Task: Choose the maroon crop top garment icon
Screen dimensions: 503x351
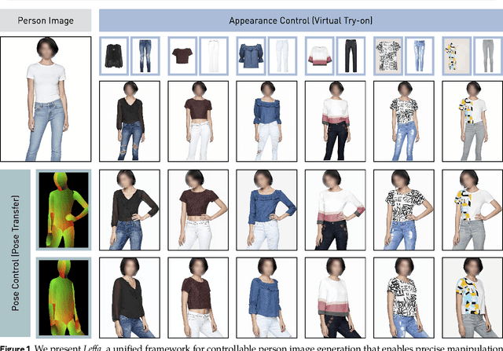Action: point(182,57)
